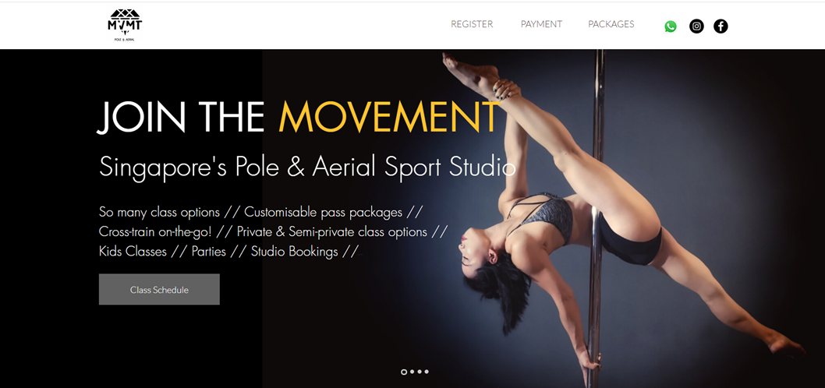Open the Facebook page icon

coord(721,26)
